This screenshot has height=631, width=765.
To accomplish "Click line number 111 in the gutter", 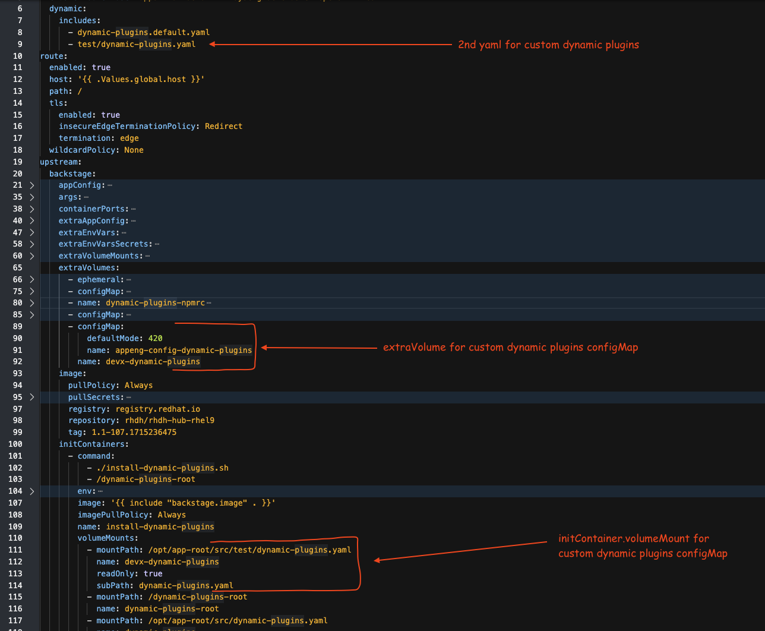I will point(15,550).
